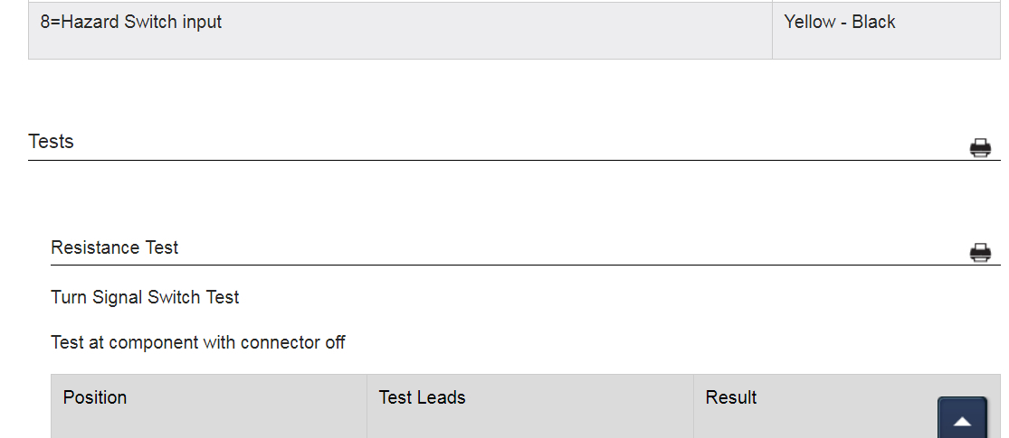Image resolution: width=1009 pixels, height=438 pixels.
Task: Select the Test Leads column header
Action: (x=422, y=397)
